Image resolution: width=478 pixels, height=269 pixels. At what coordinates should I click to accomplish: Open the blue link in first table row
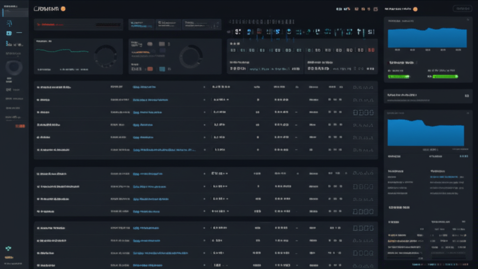(144, 87)
